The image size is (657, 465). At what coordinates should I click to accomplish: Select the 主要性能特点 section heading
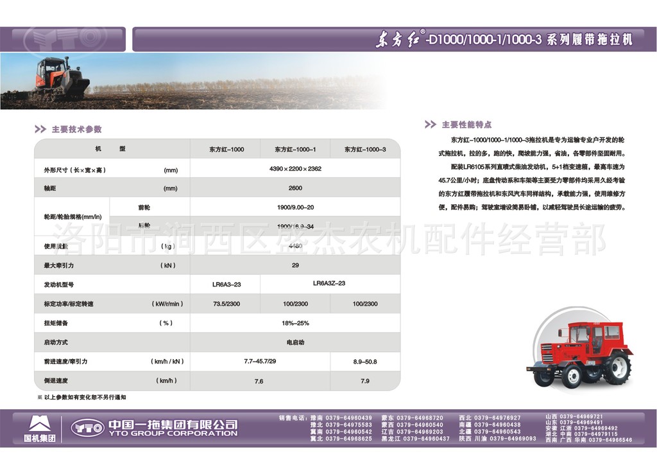coord(467,125)
